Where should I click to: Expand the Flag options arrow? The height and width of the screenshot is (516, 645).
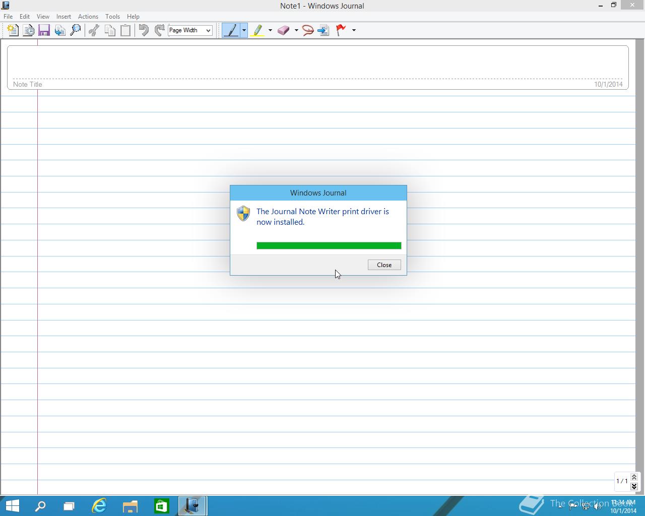[354, 30]
